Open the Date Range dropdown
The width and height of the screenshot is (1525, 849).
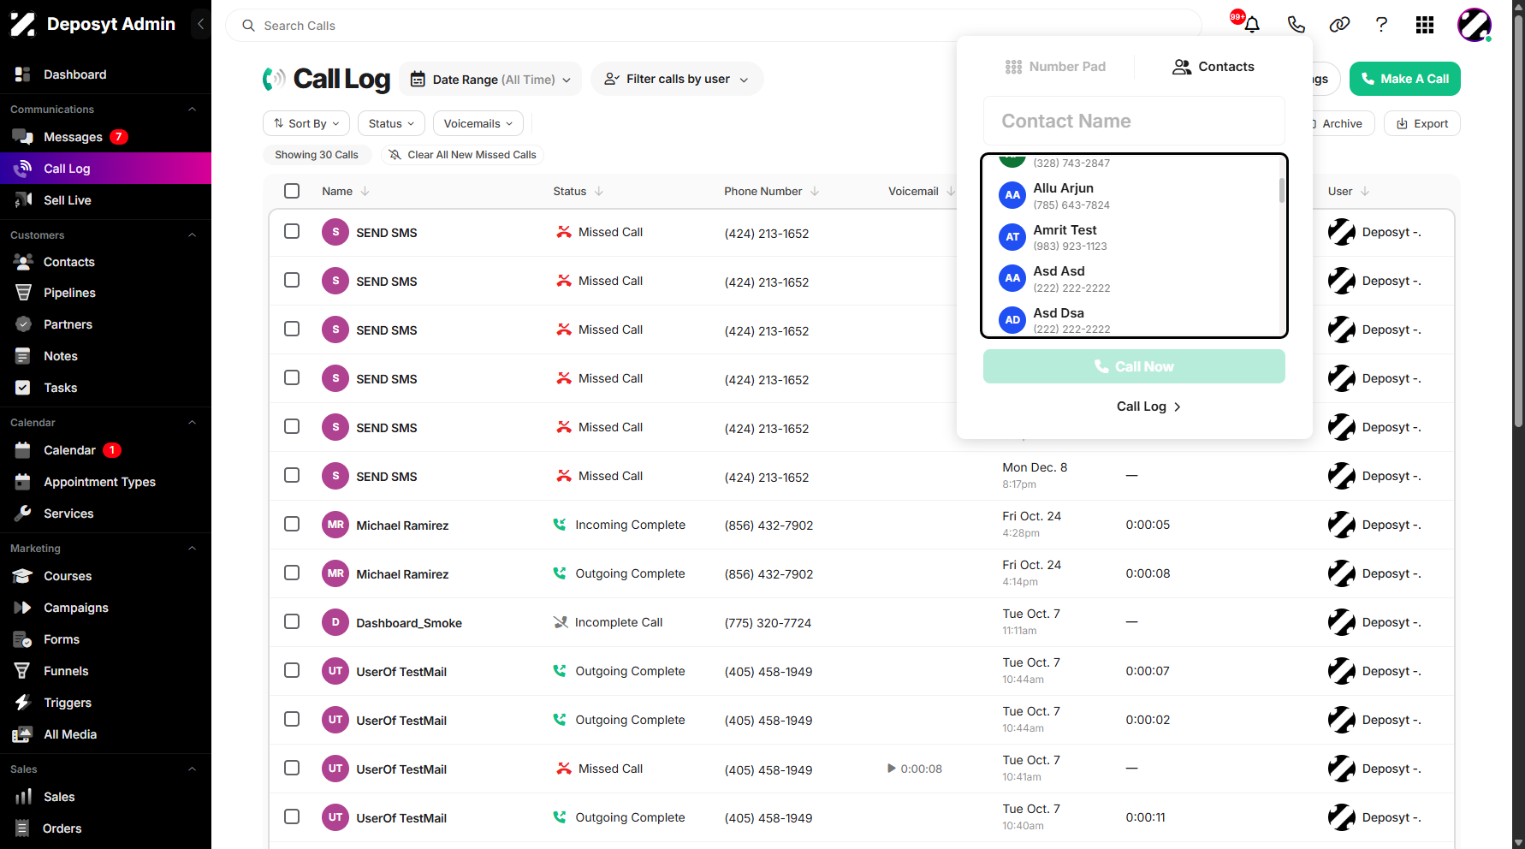pos(490,79)
